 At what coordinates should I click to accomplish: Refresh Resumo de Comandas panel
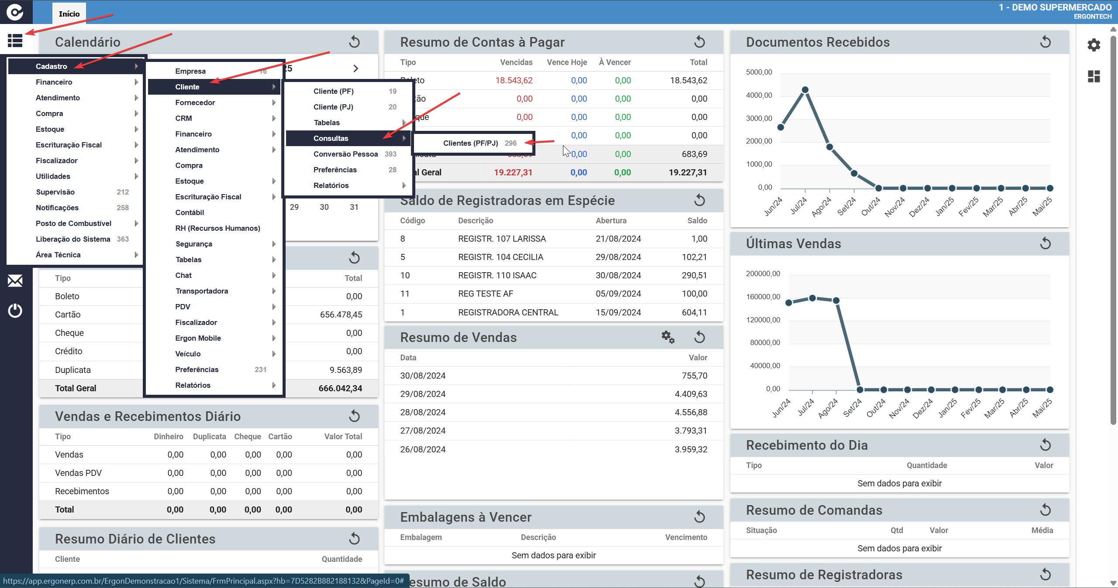coord(1046,510)
